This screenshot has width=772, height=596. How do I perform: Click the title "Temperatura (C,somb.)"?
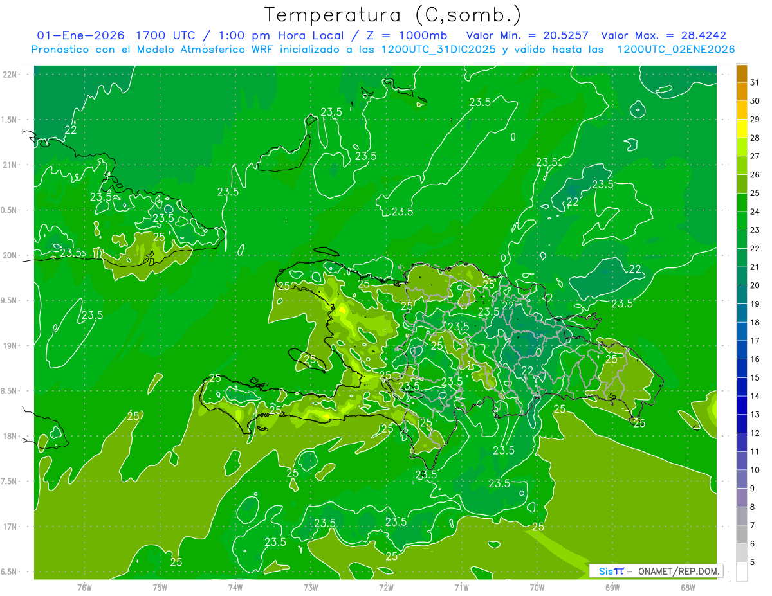(393, 15)
